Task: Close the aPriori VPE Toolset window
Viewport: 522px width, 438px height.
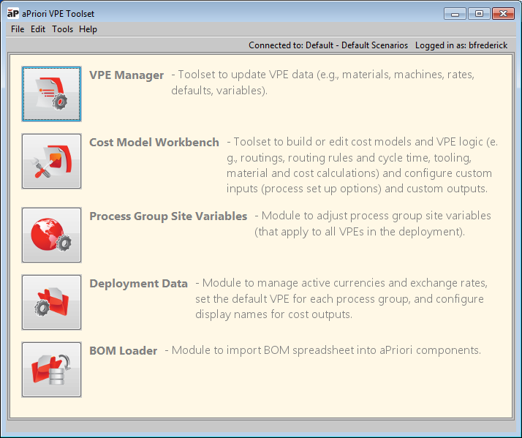Action: click(x=503, y=13)
